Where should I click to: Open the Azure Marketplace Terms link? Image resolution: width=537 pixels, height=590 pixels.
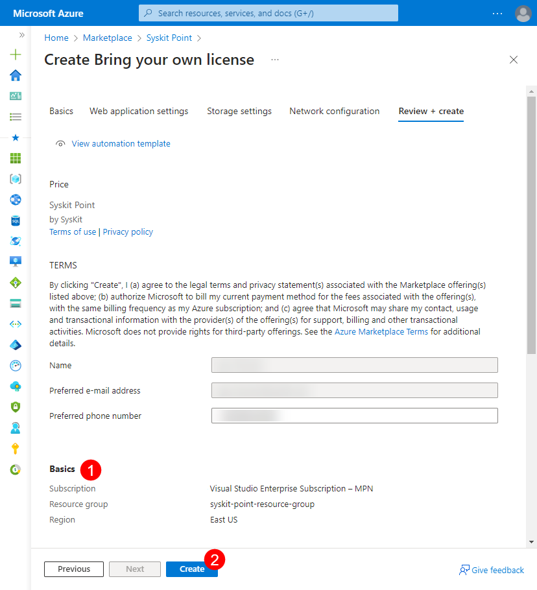pyautogui.click(x=381, y=331)
